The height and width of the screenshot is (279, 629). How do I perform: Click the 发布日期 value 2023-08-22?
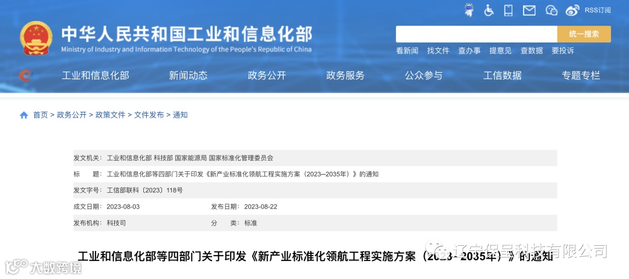point(261,207)
